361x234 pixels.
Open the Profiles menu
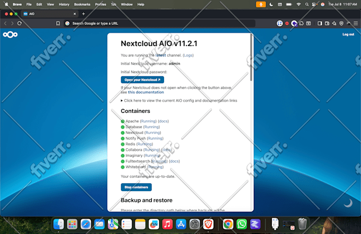pyautogui.click(x=101, y=4)
